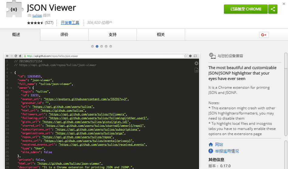Viewport: 288px width, 169px height.
Task: Open the 网站 link
Action: point(219,144)
